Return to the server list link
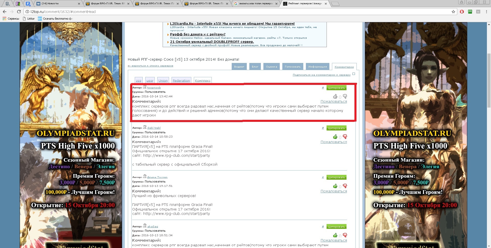 pyautogui.click(x=150, y=66)
